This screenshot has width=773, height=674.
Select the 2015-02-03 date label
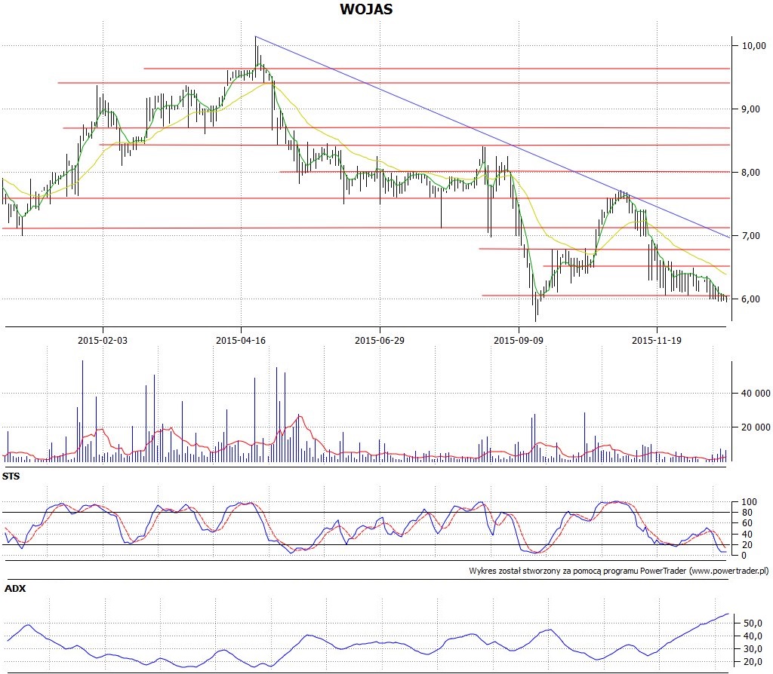(x=103, y=340)
